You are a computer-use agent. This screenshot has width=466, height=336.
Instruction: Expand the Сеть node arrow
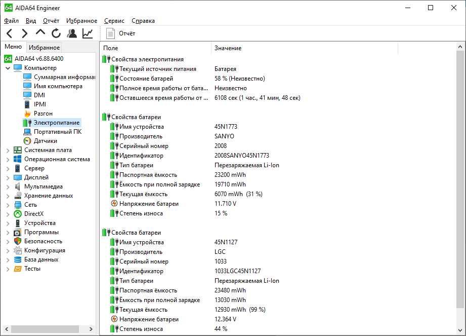click(x=8, y=205)
